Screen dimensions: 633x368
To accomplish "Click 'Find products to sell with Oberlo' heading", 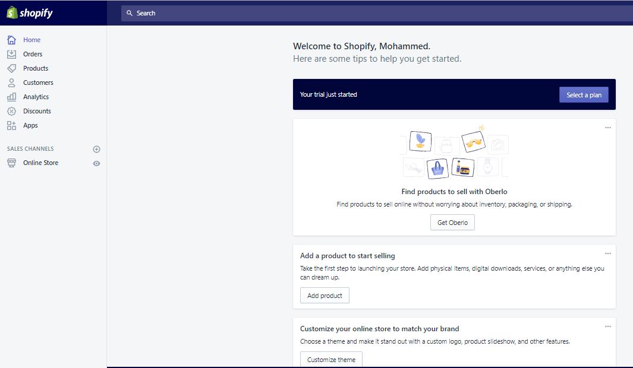I will point(454,192).
